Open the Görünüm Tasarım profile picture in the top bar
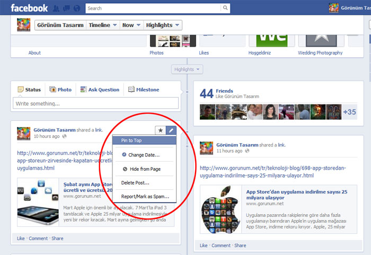 coord(333,8)
